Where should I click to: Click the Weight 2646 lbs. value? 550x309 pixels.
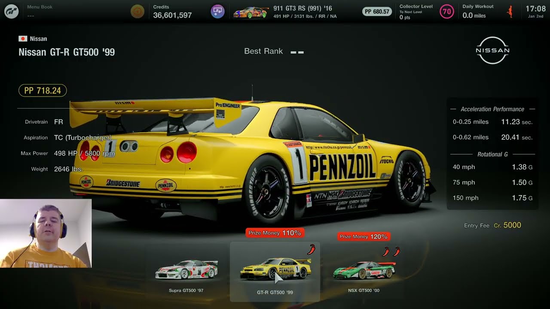click(68, 169)
